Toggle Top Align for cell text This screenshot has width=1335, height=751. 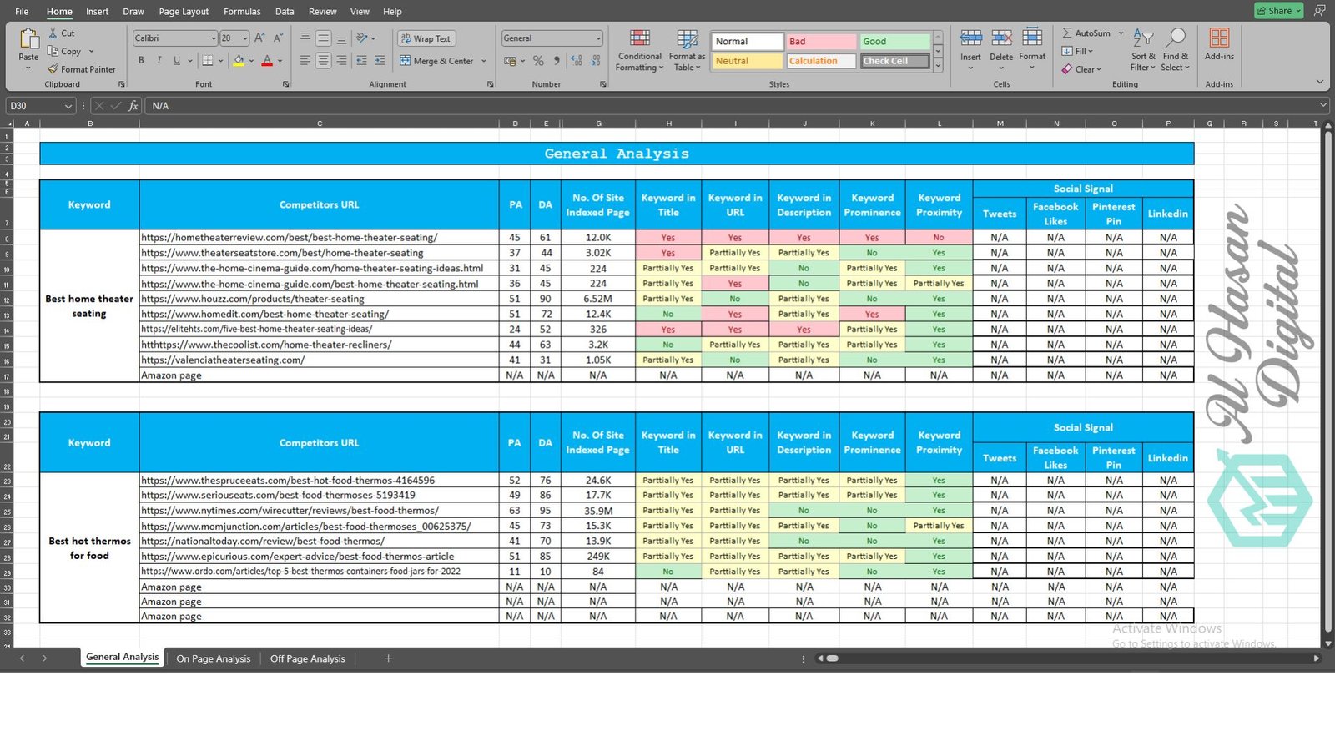(305, 38)
